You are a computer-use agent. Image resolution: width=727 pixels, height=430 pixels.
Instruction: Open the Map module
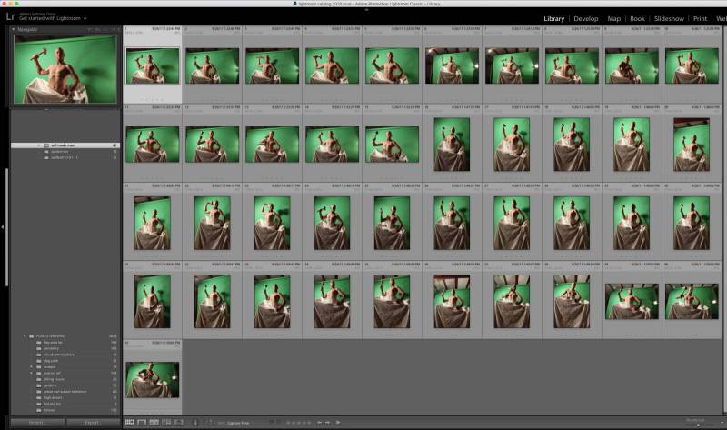click(614, 18)
